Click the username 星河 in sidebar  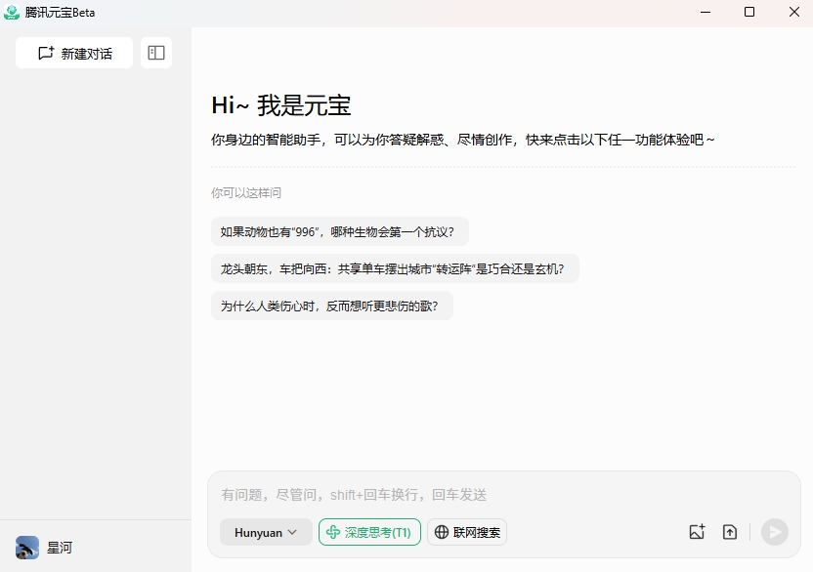60,548
